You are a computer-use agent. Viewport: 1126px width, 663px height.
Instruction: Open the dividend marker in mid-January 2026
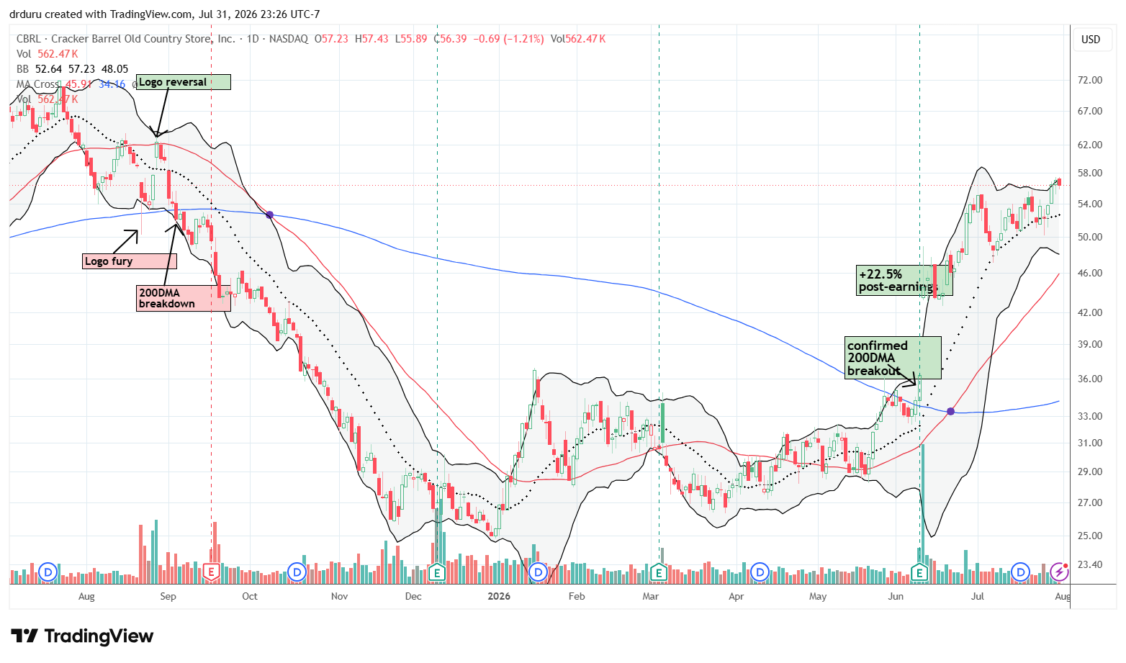538,572
